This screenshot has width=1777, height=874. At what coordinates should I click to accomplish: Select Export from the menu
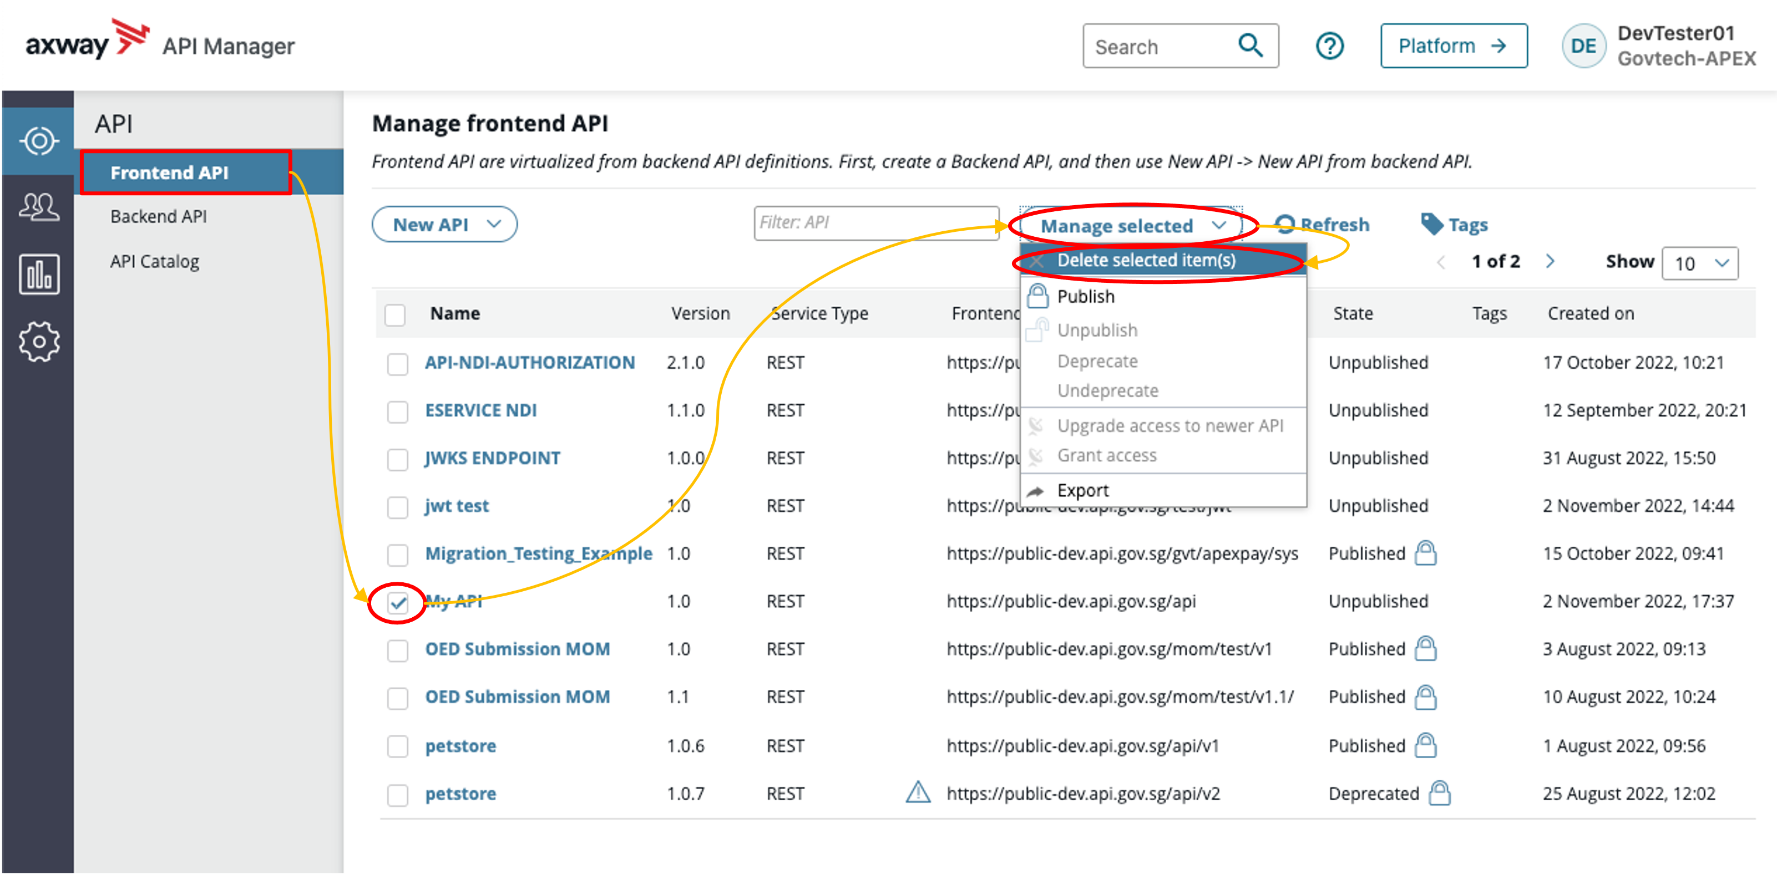tap(1082, 490)
